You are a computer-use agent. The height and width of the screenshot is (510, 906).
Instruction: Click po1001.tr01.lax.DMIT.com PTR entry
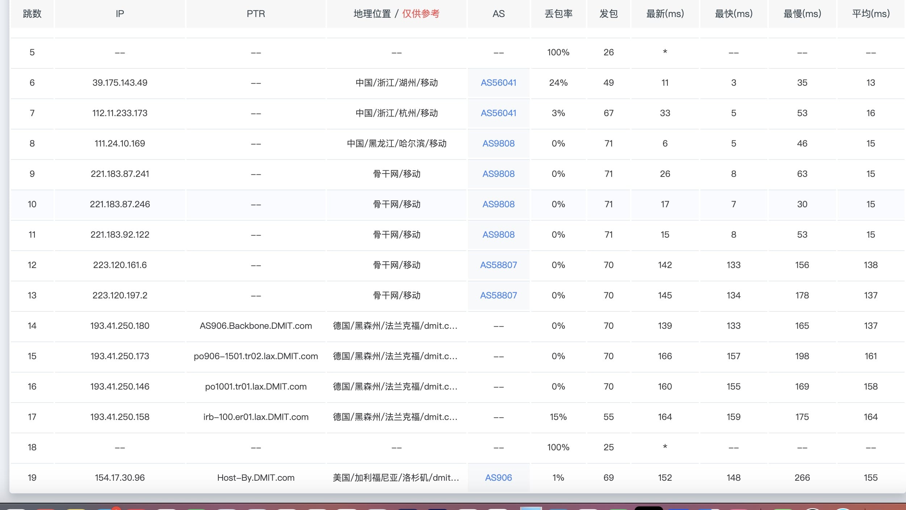[256, 387]
